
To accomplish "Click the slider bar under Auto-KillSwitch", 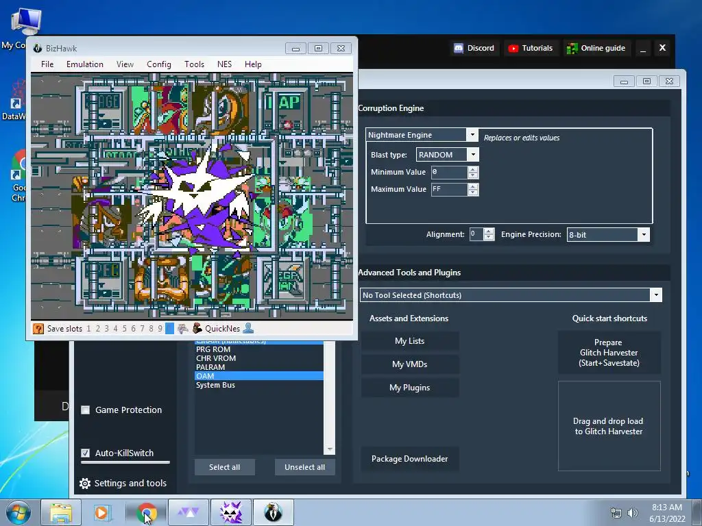I will [125, 462].
